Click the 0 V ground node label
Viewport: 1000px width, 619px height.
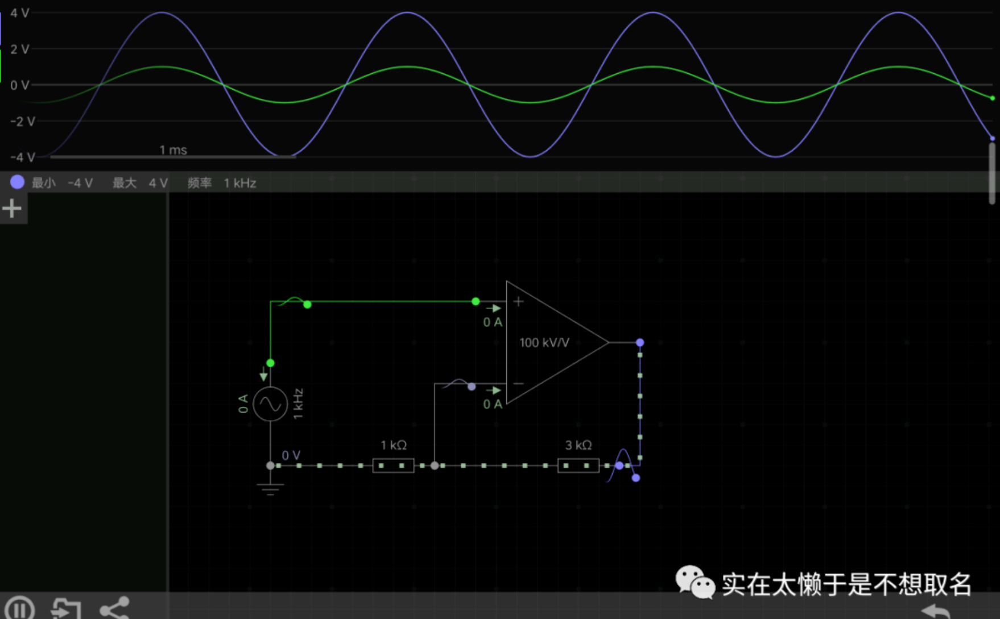[291, 455]
